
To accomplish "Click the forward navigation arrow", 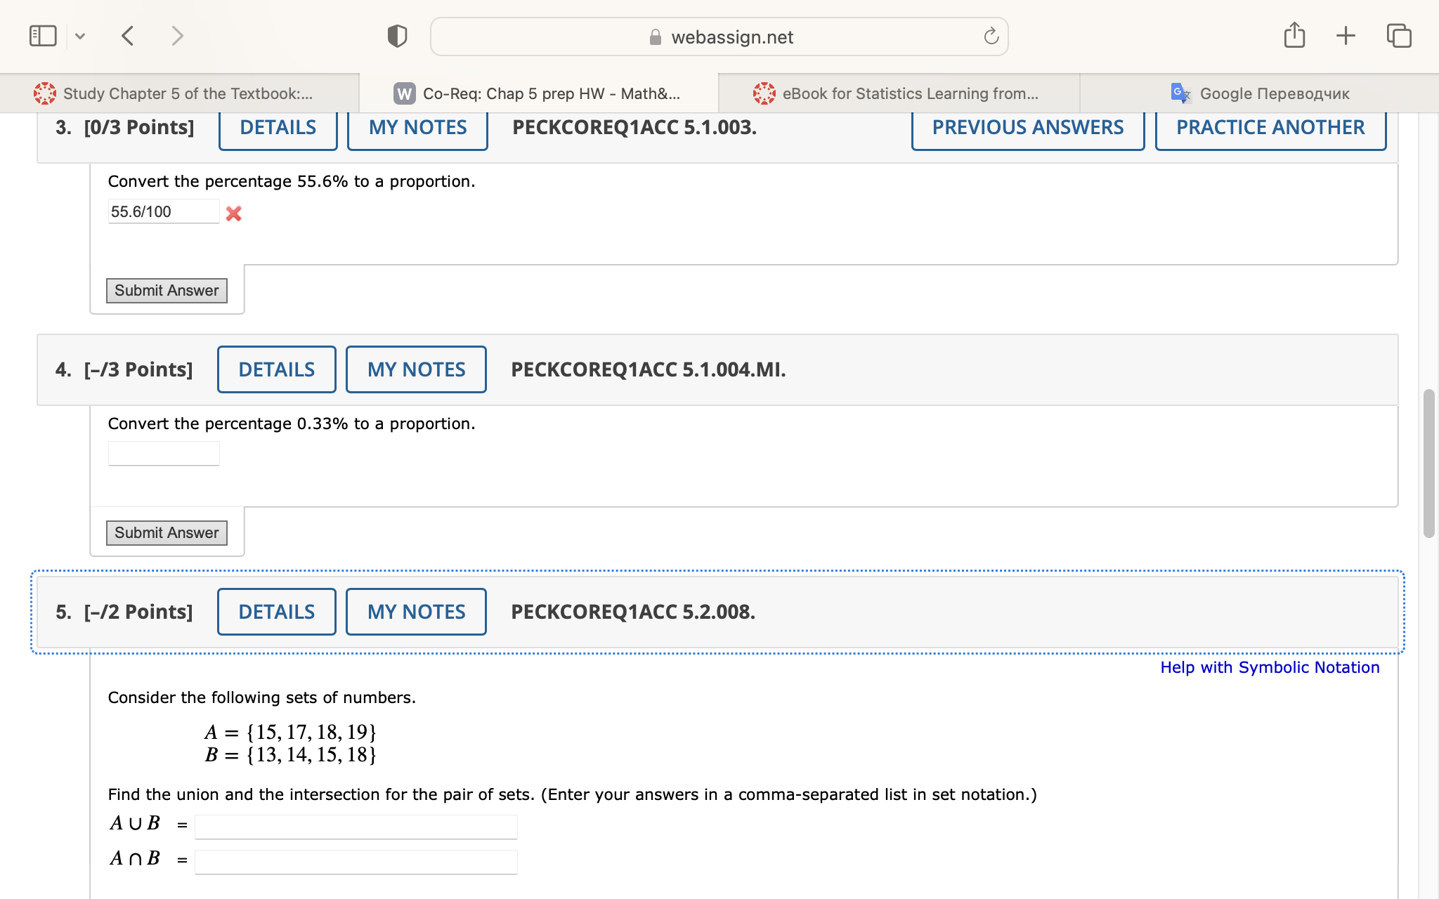I will pyautogui.click(x=177, y=36).
